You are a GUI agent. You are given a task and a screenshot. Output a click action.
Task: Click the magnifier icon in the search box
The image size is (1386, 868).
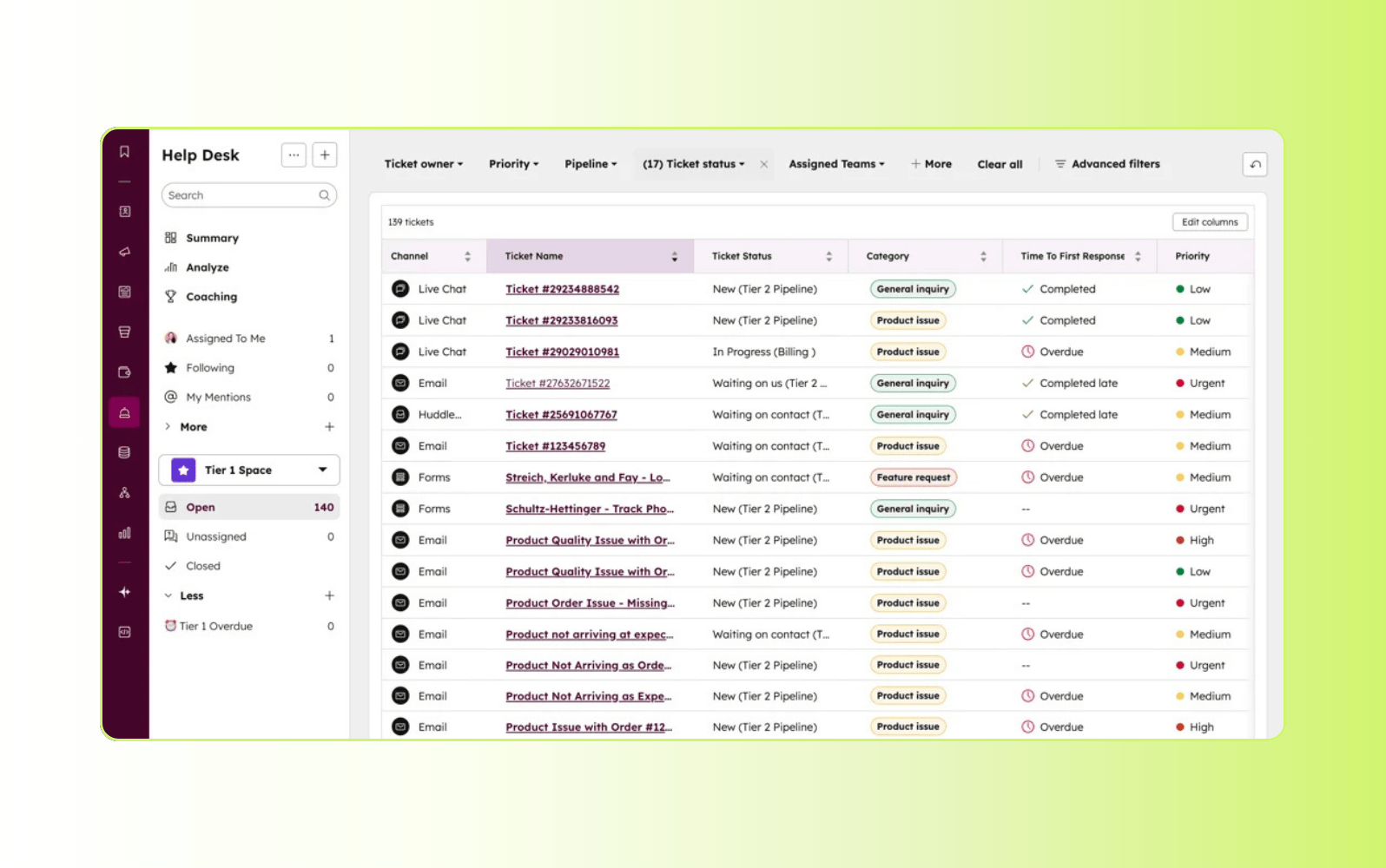click(324, 195)
